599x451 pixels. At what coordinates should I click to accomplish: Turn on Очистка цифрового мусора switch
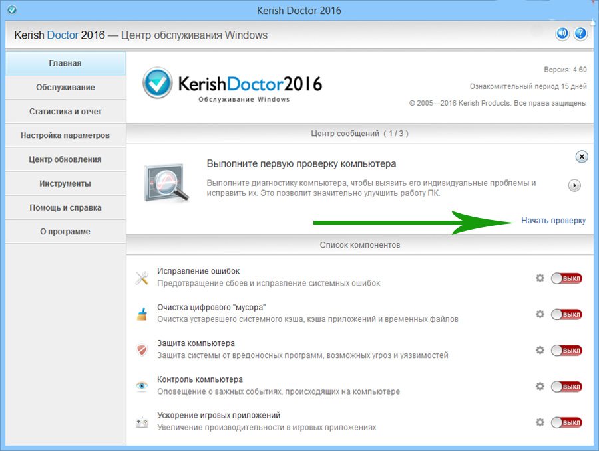pyautogui.click(x=566, y=315)
